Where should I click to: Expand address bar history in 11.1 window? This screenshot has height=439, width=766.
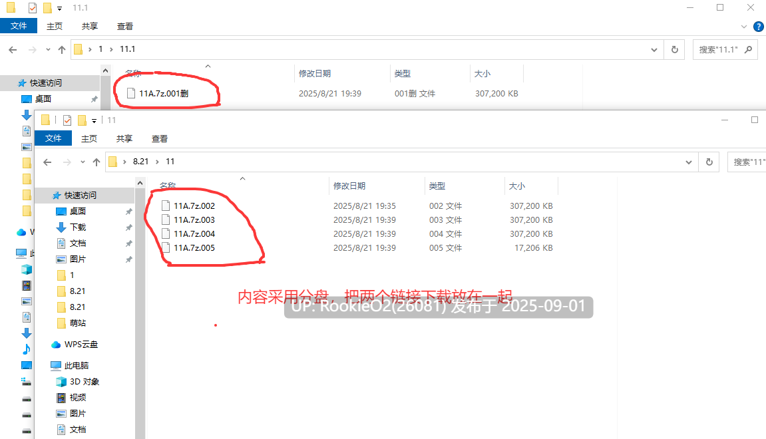coord(654,50)
